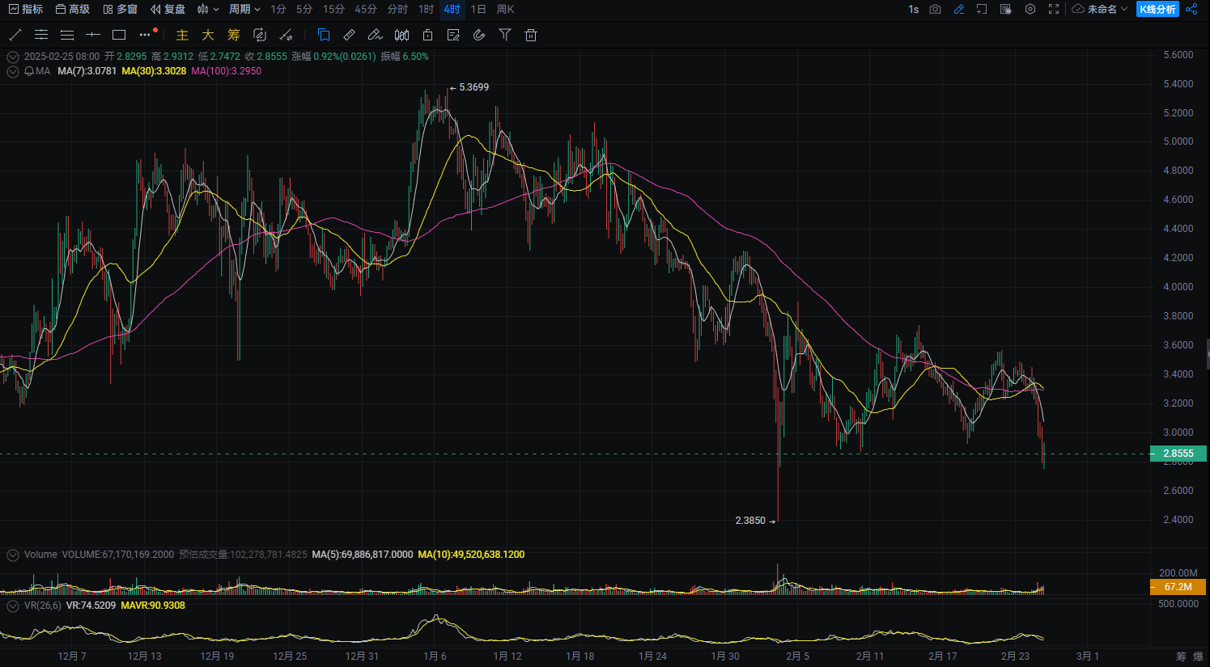Pick the ruler measurement tool

[349, 35]
